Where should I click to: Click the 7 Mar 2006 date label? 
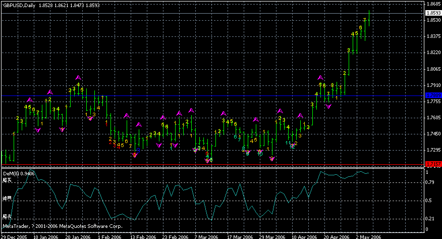pyautogui.click(x=206, y=236)
